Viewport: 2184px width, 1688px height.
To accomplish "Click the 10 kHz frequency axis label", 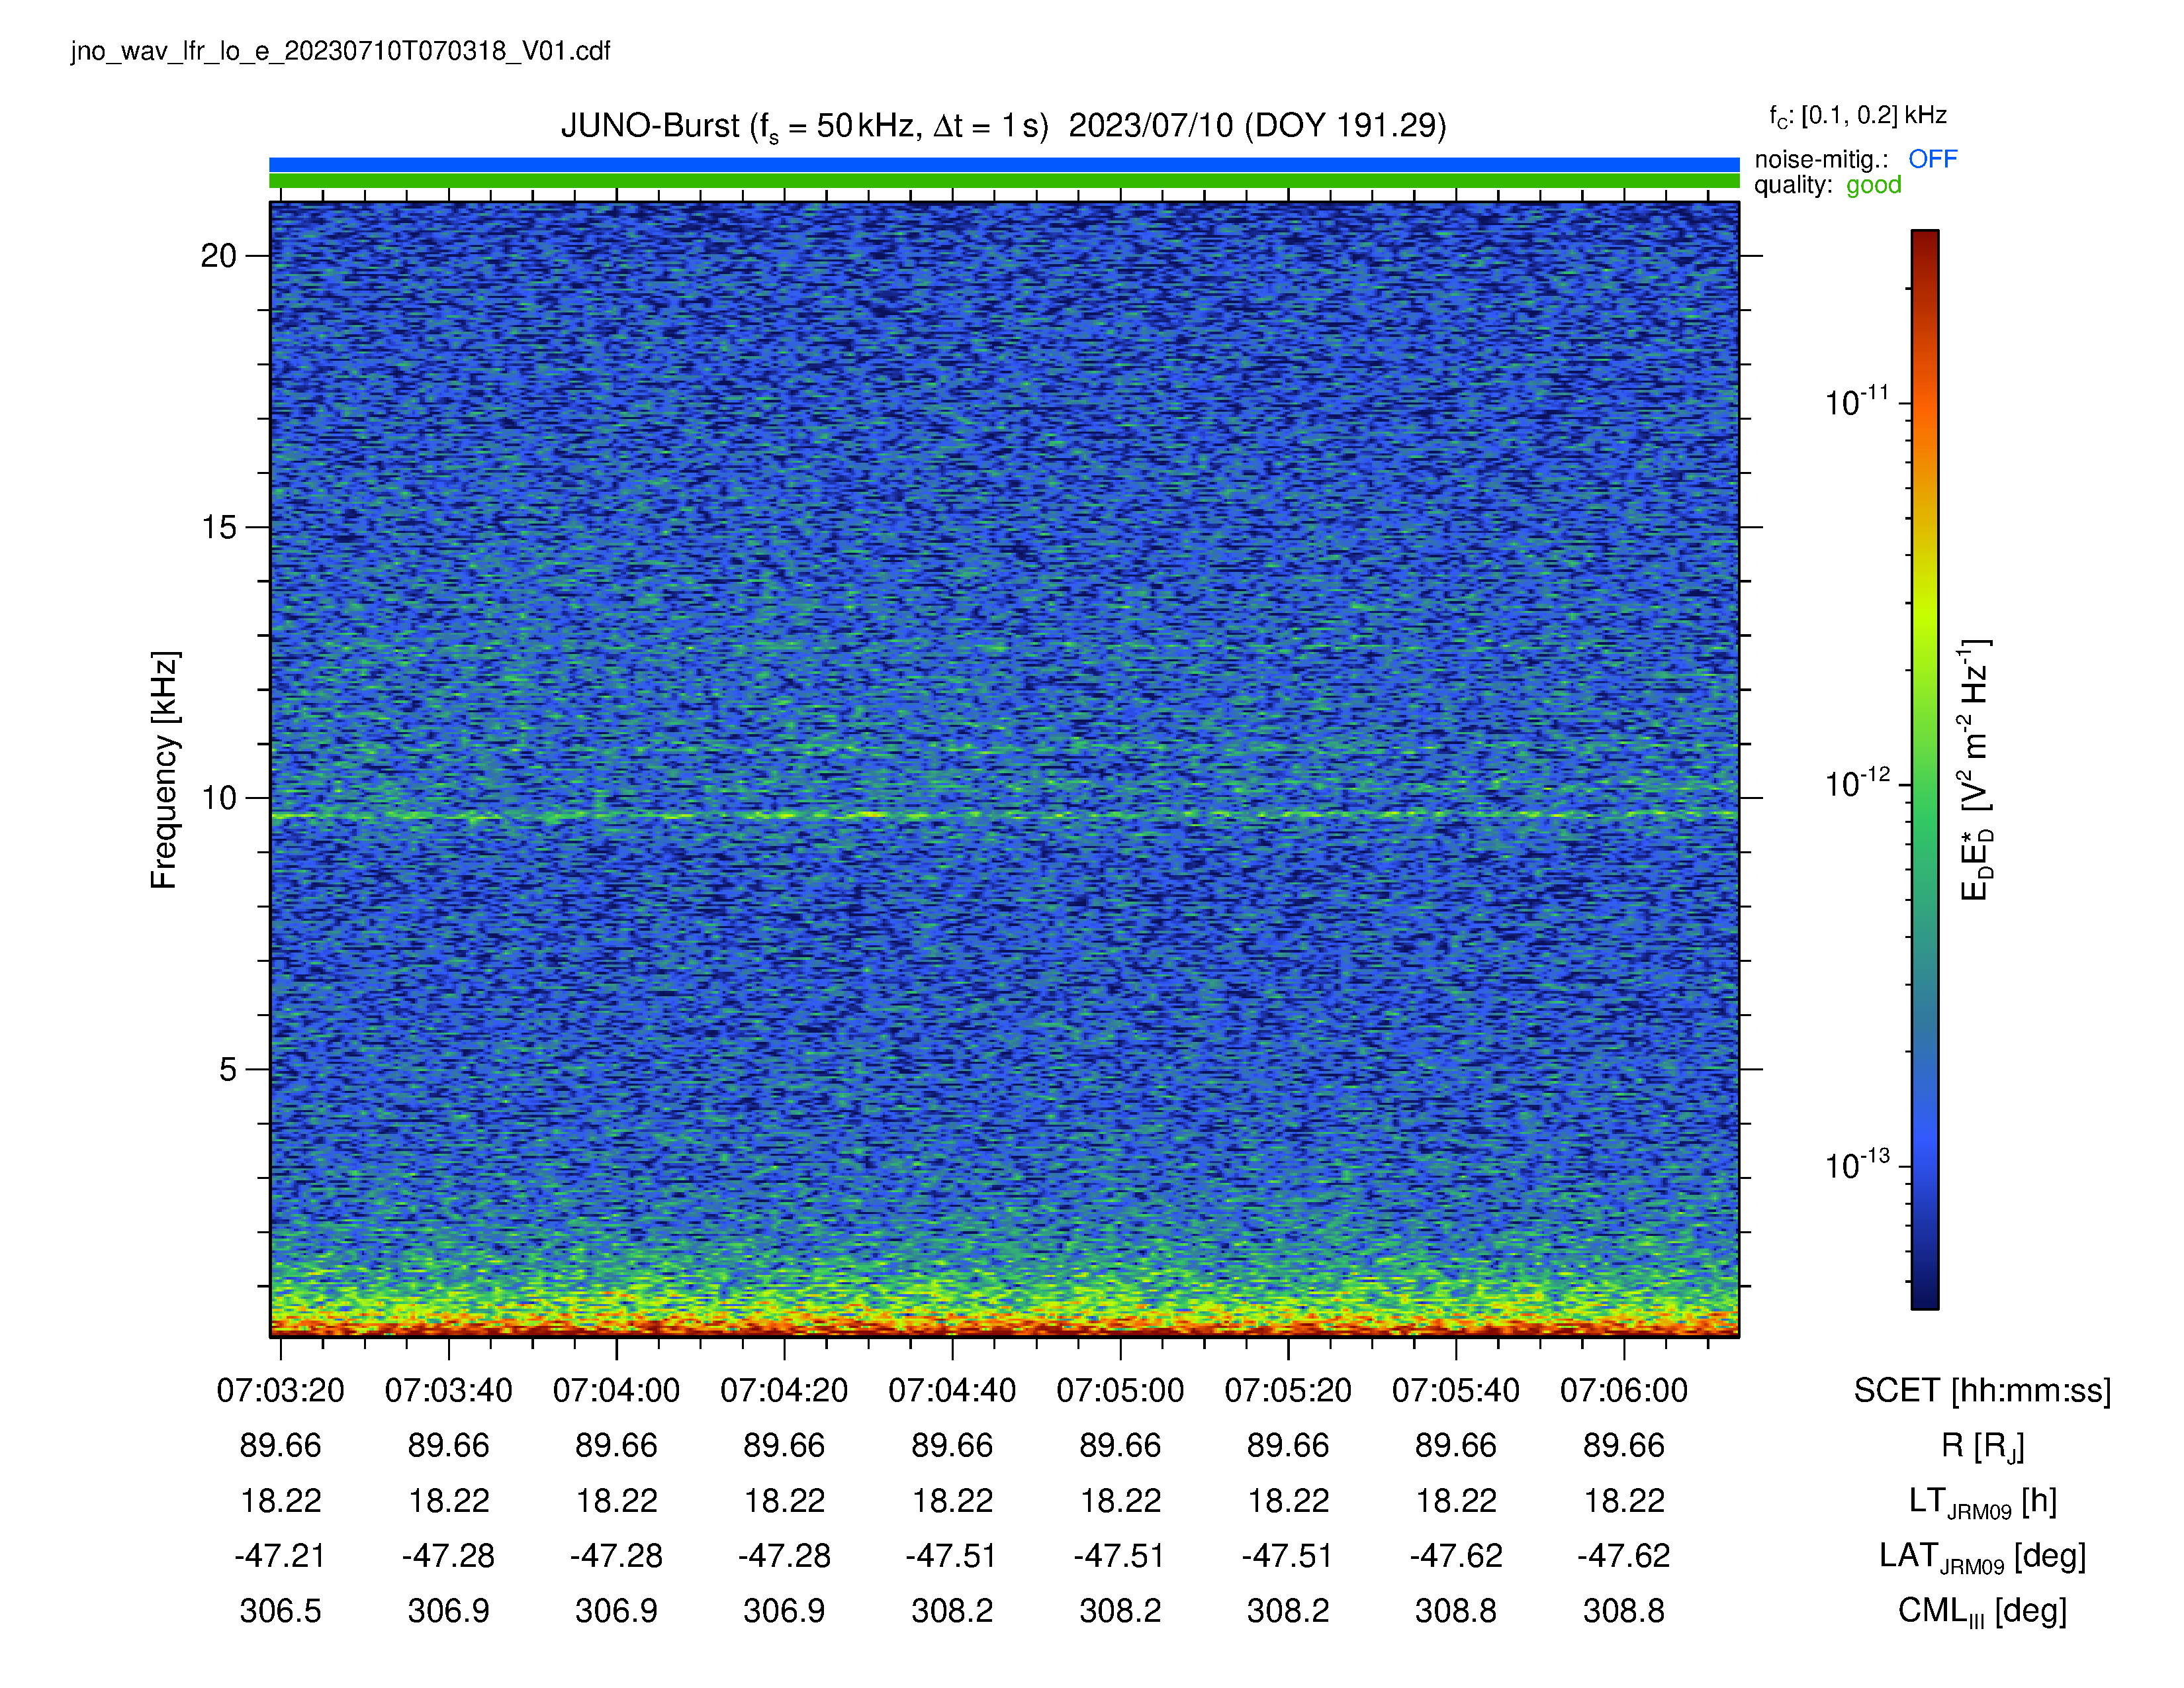I will [x=218, y=798].
